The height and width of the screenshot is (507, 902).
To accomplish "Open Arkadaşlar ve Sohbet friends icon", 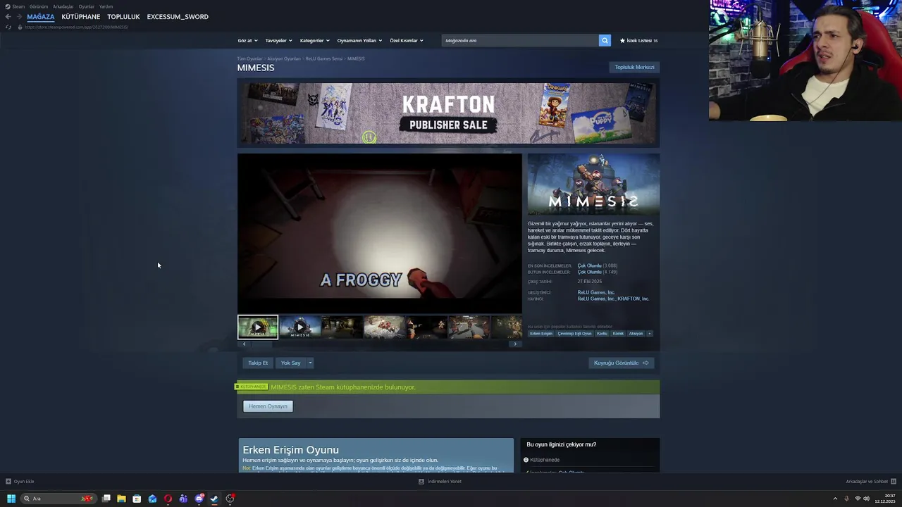I will 894,482.
